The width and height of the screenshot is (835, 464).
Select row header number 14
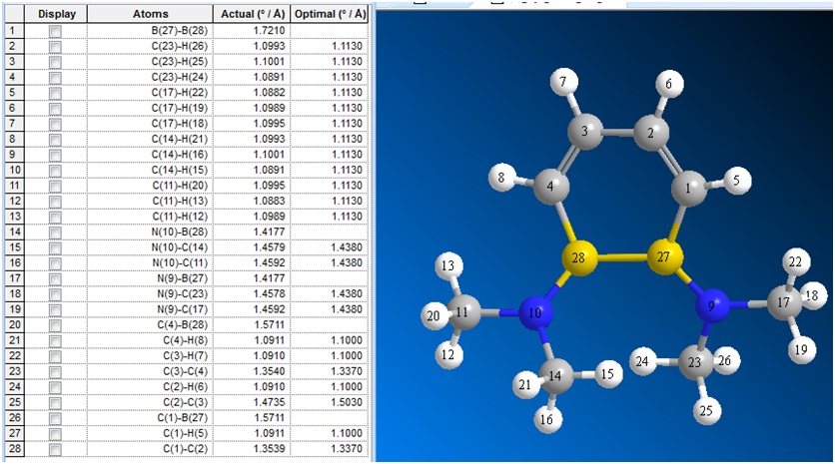click(x=12, y=232)
